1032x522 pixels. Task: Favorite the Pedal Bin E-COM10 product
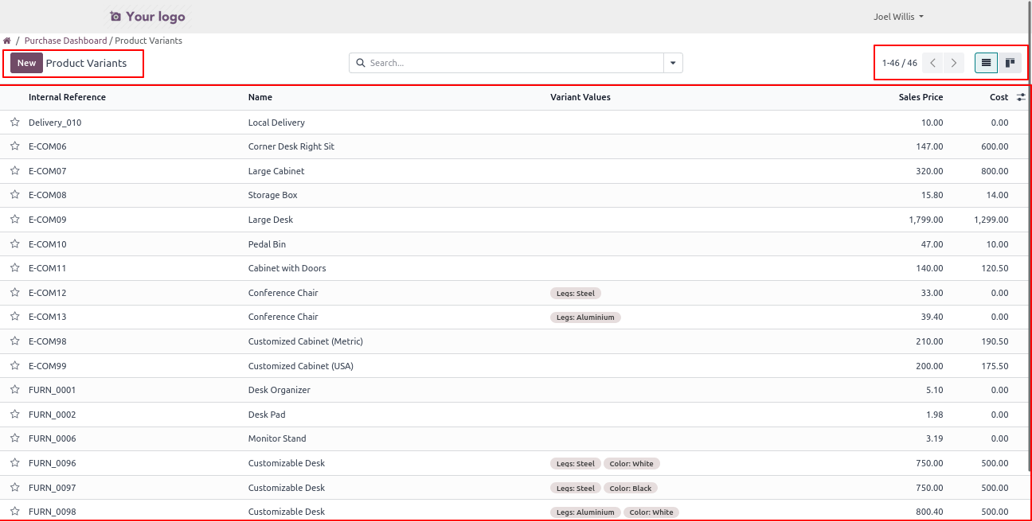click(14, 244)
